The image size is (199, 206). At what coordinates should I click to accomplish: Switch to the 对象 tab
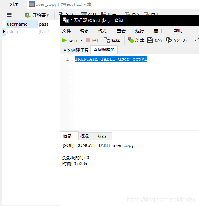(x=14, y=4)
